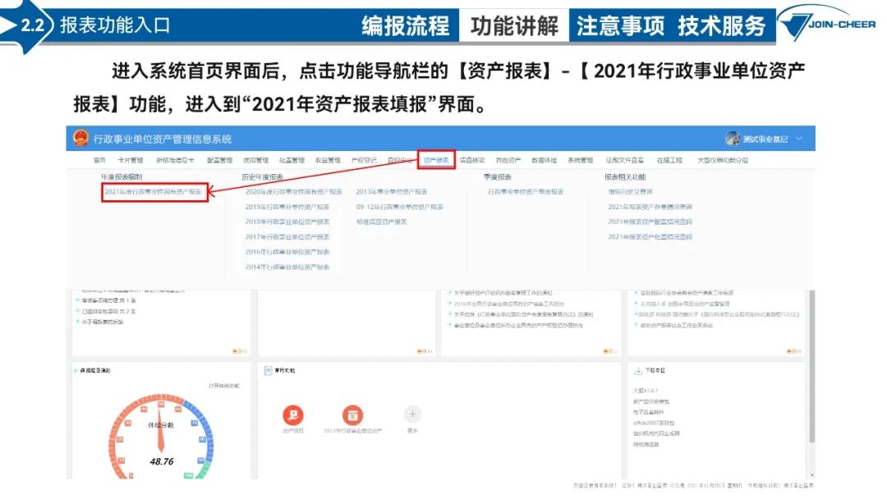Switch to the 功能讲解 tab

pyautogui.click(x=514, y=25)
